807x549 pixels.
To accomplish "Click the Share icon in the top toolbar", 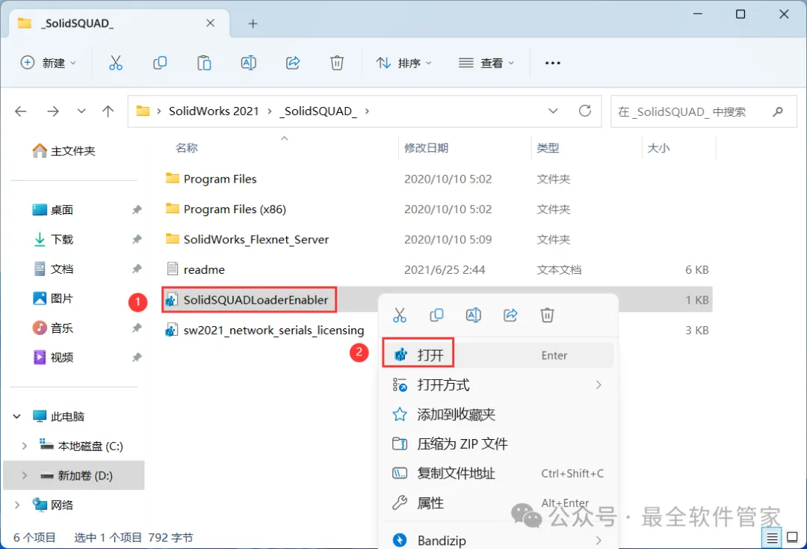I will point(293,63).
